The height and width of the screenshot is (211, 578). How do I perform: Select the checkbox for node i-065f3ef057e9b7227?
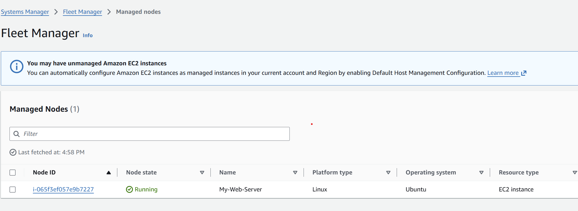[13, 189]
